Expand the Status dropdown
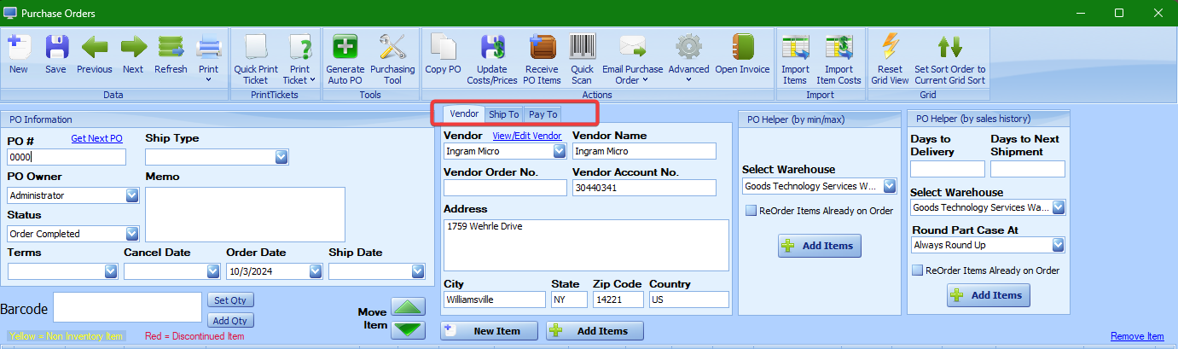Image resolution: width=1178 pixels, height=349 pixels. pyautogui.click(x=132, y=234)
